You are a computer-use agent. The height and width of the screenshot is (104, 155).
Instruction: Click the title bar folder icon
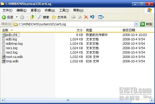pos(2,4)
